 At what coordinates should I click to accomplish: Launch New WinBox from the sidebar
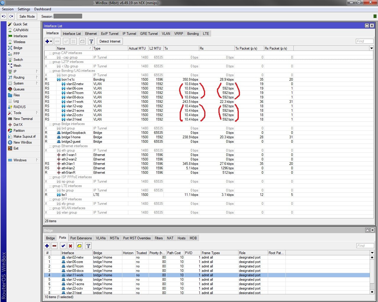(23, 142)
